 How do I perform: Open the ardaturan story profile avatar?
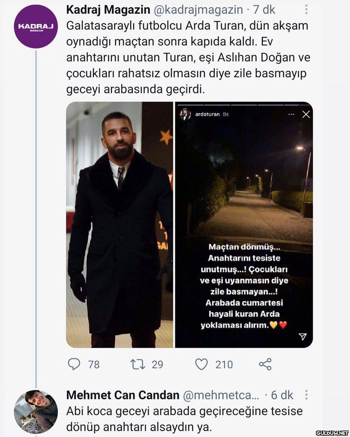click(x=185, y=114)
